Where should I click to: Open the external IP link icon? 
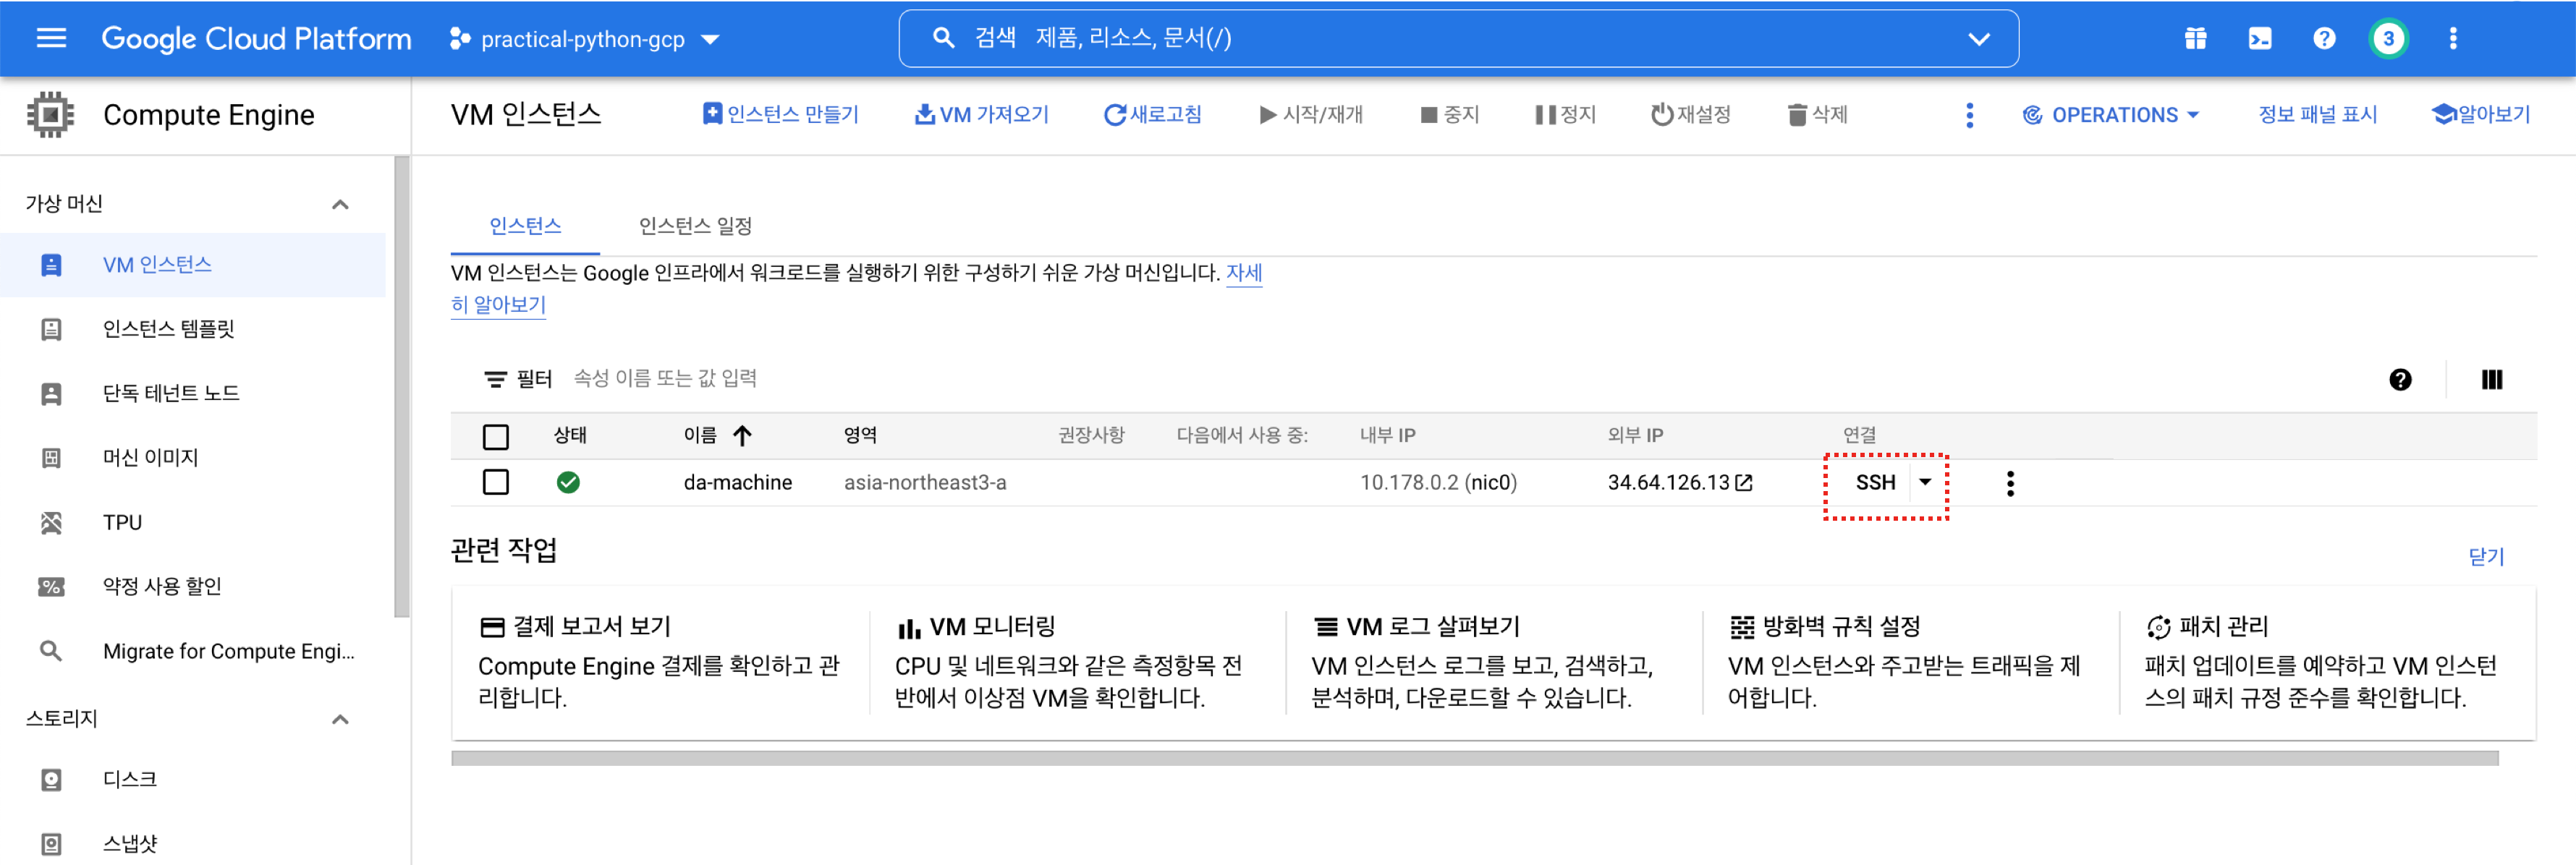(x=1744, y=483)
